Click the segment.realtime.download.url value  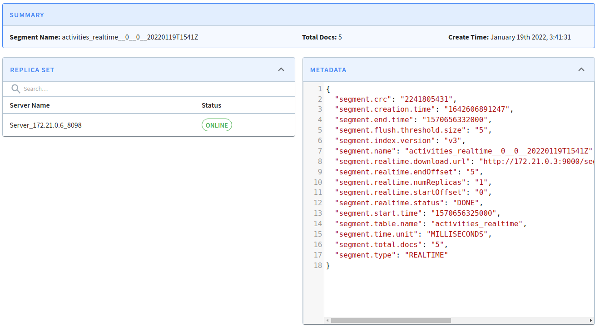536,161
